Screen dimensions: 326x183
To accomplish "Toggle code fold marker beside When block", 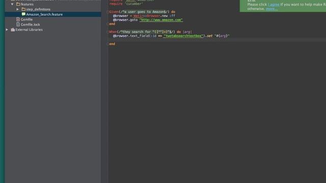I will click(x=108, y=32).
